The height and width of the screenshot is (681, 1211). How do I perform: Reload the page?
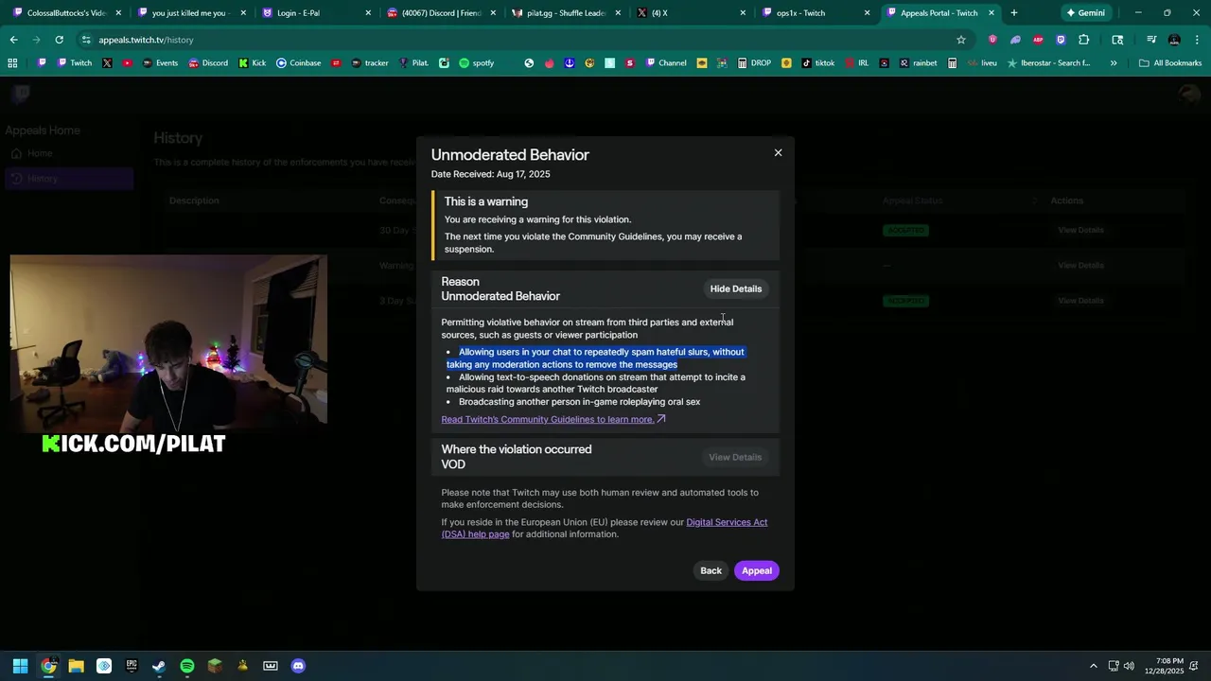[x=59, y=40]
